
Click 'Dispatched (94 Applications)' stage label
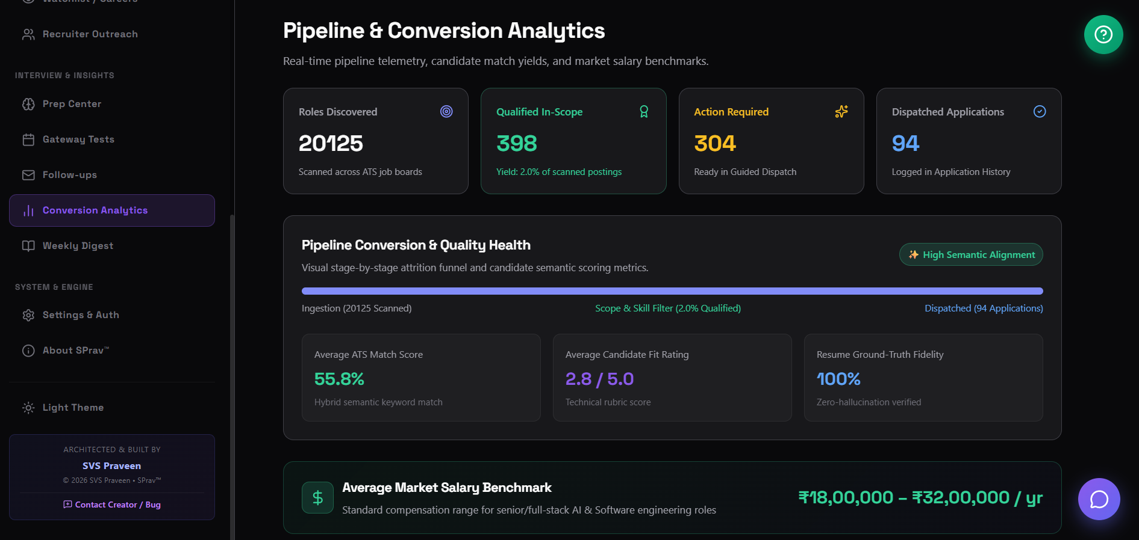coord(984,308)
